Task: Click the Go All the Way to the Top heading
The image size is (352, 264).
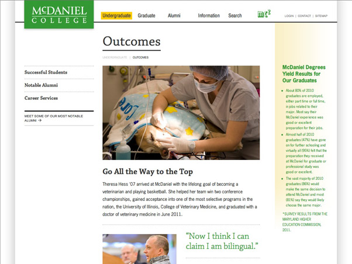Action: [148, 172]
